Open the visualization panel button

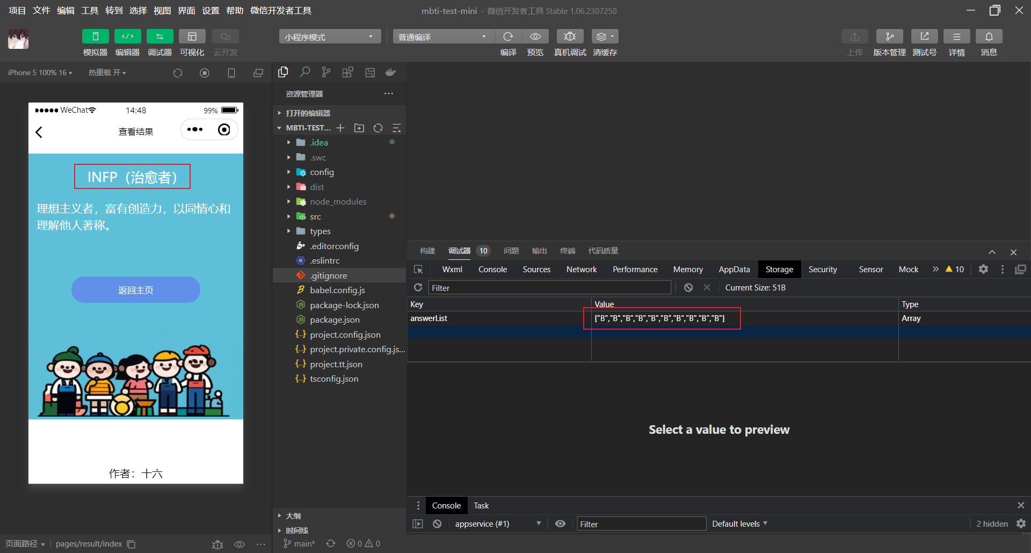click(192, 37)
